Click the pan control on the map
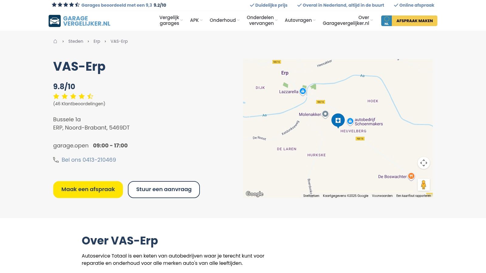This screenshot has height=273, width=486. pos(424,163)
